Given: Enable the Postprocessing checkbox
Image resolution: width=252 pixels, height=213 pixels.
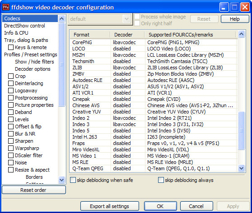Looking at the screenshot, I should coord(11,98).
